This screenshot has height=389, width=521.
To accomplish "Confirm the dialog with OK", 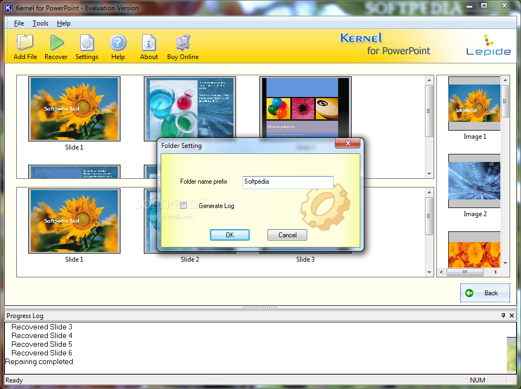I will 230,235.
